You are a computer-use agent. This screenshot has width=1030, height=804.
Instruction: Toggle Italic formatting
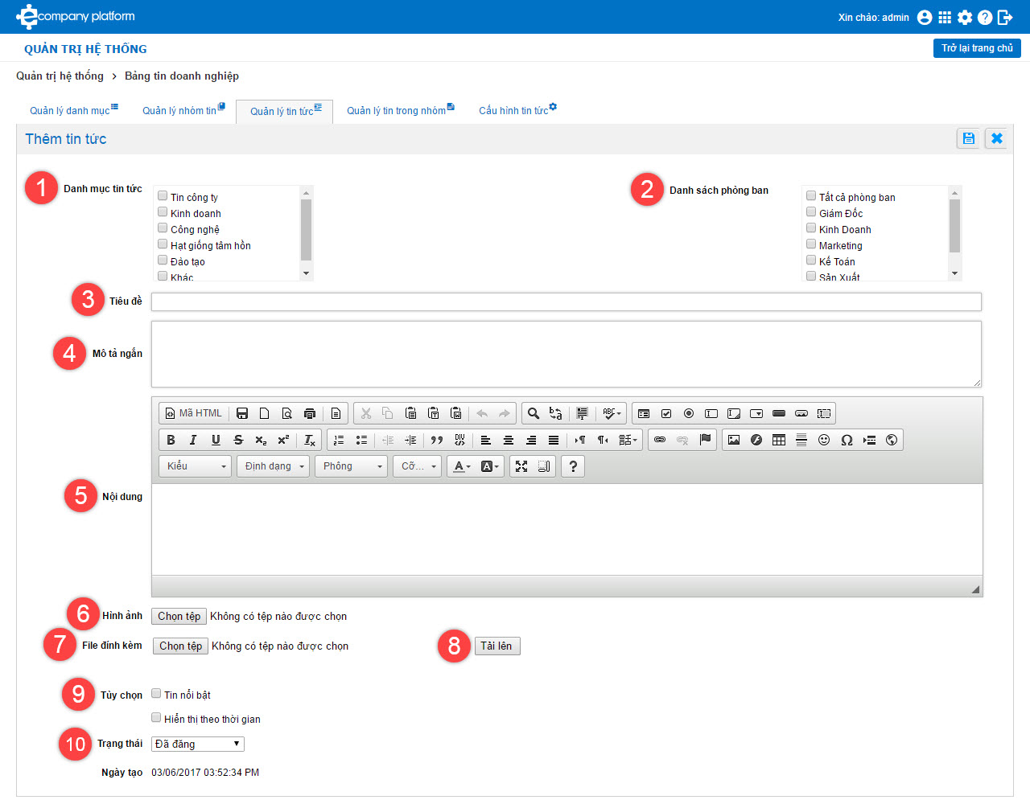tap(193, 440)
